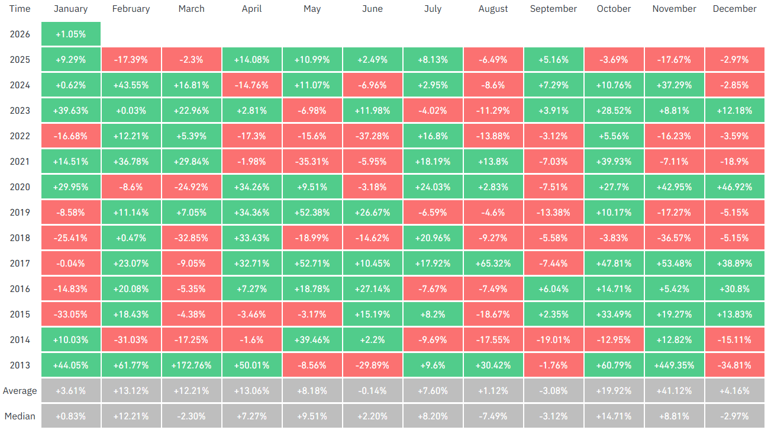Select the -33.05% January 2015 cell

coord(70,315)
